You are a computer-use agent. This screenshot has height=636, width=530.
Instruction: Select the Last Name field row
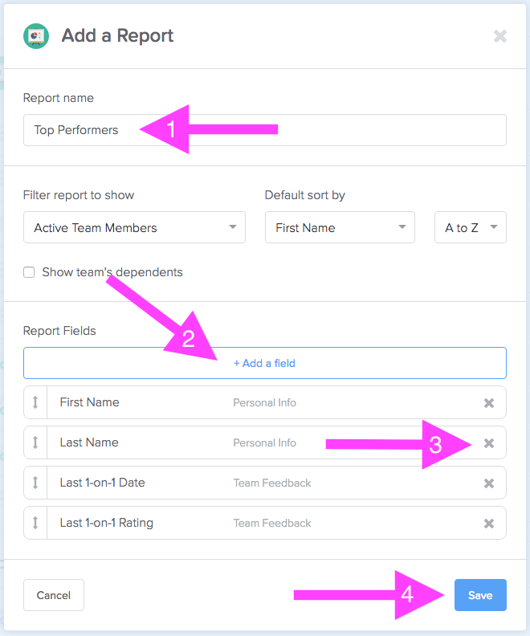click(x=265, y=442)
